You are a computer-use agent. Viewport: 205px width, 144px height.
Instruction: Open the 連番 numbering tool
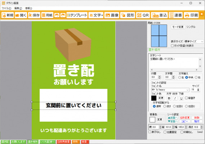pyautogui.click(x=175, y=15)
